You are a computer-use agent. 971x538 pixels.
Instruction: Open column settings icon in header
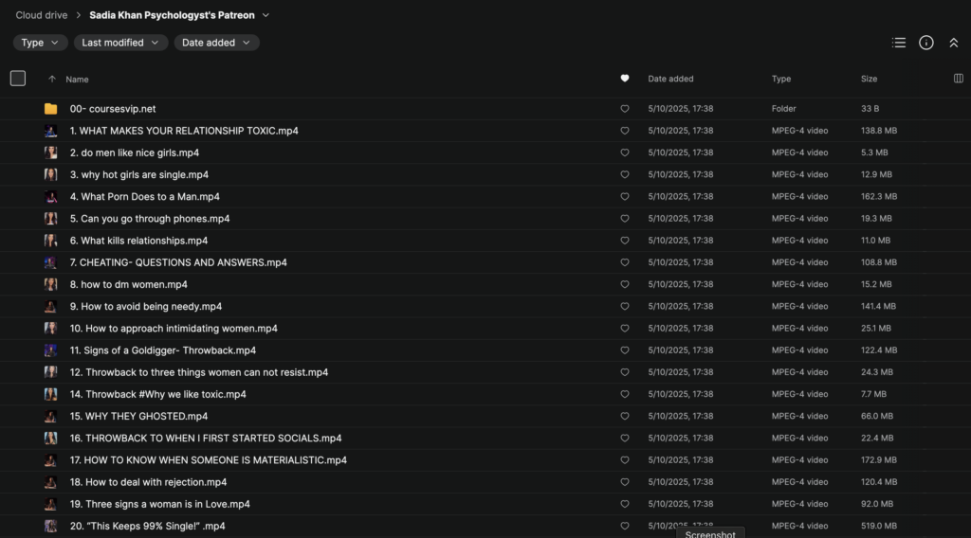(958, 79)
